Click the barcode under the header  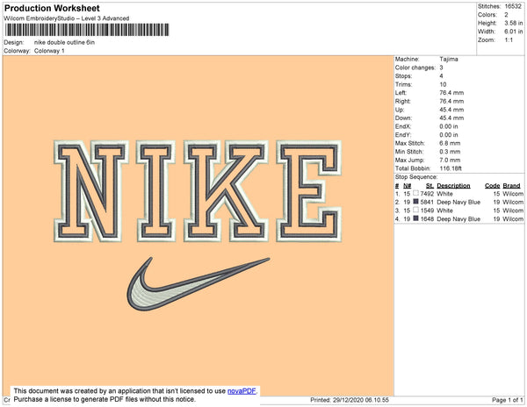pos(87,30)
